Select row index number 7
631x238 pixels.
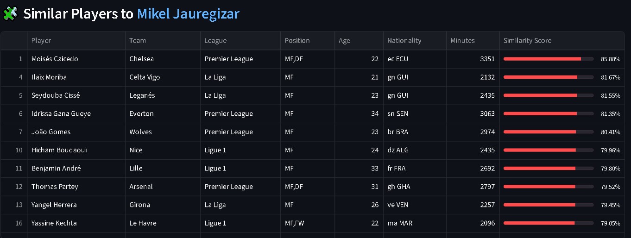tap(14, 132)
